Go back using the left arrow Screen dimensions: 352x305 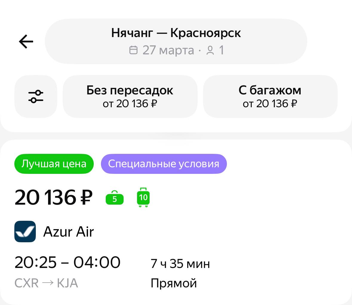26,42
